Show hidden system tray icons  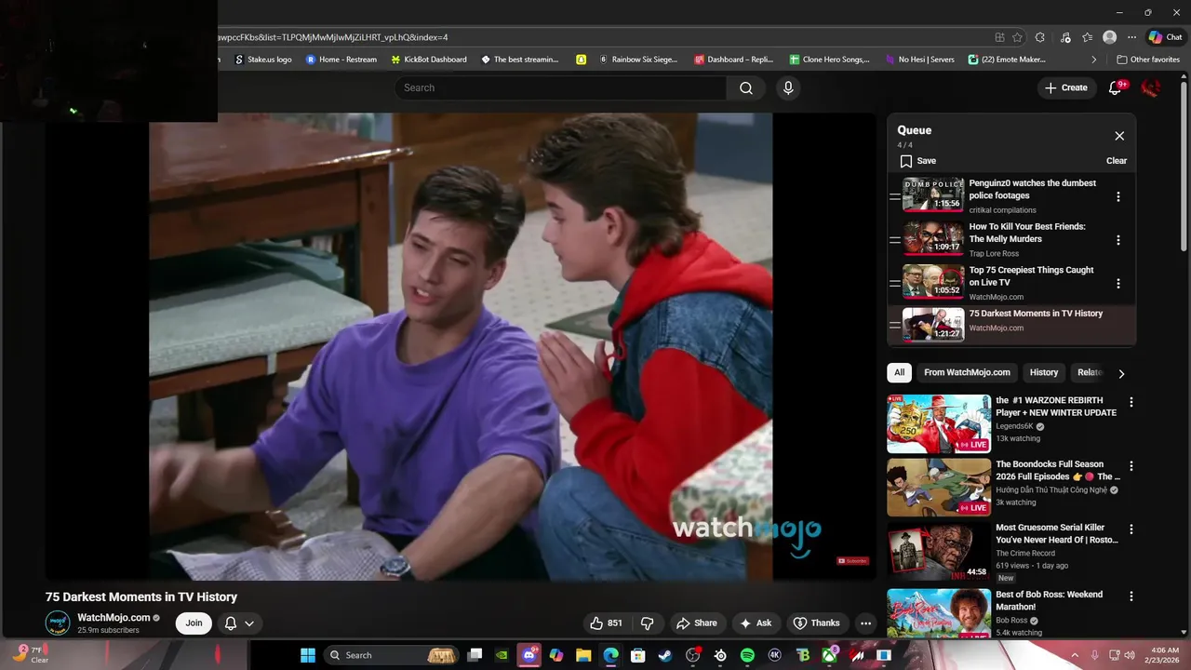click(1076, 655)
